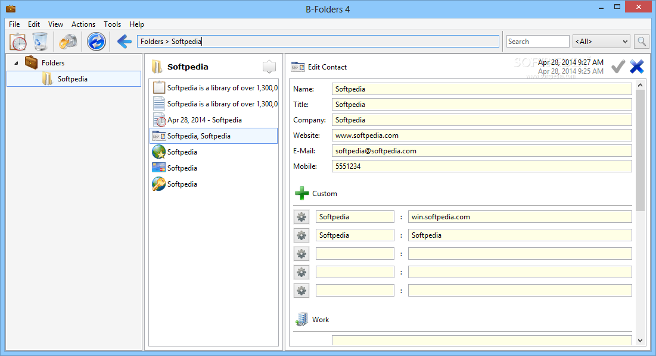Viewport: 656px width, 356px height.
Task: Click the Folders briefcase icon in tree
Action: coord(31,62)
